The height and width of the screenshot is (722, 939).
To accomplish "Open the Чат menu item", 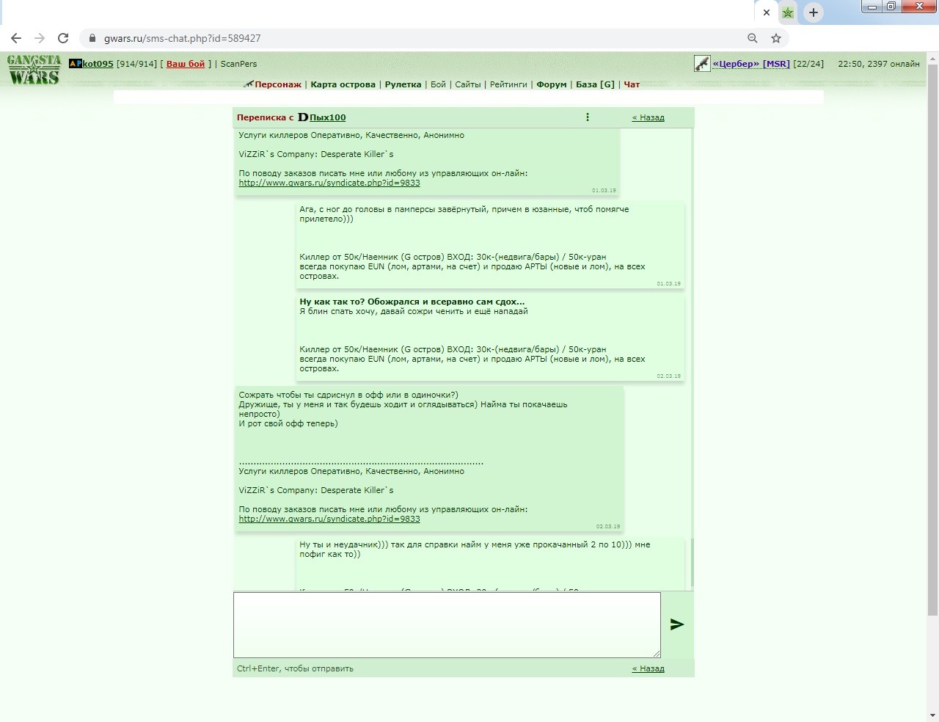I will tap(632, 84).
